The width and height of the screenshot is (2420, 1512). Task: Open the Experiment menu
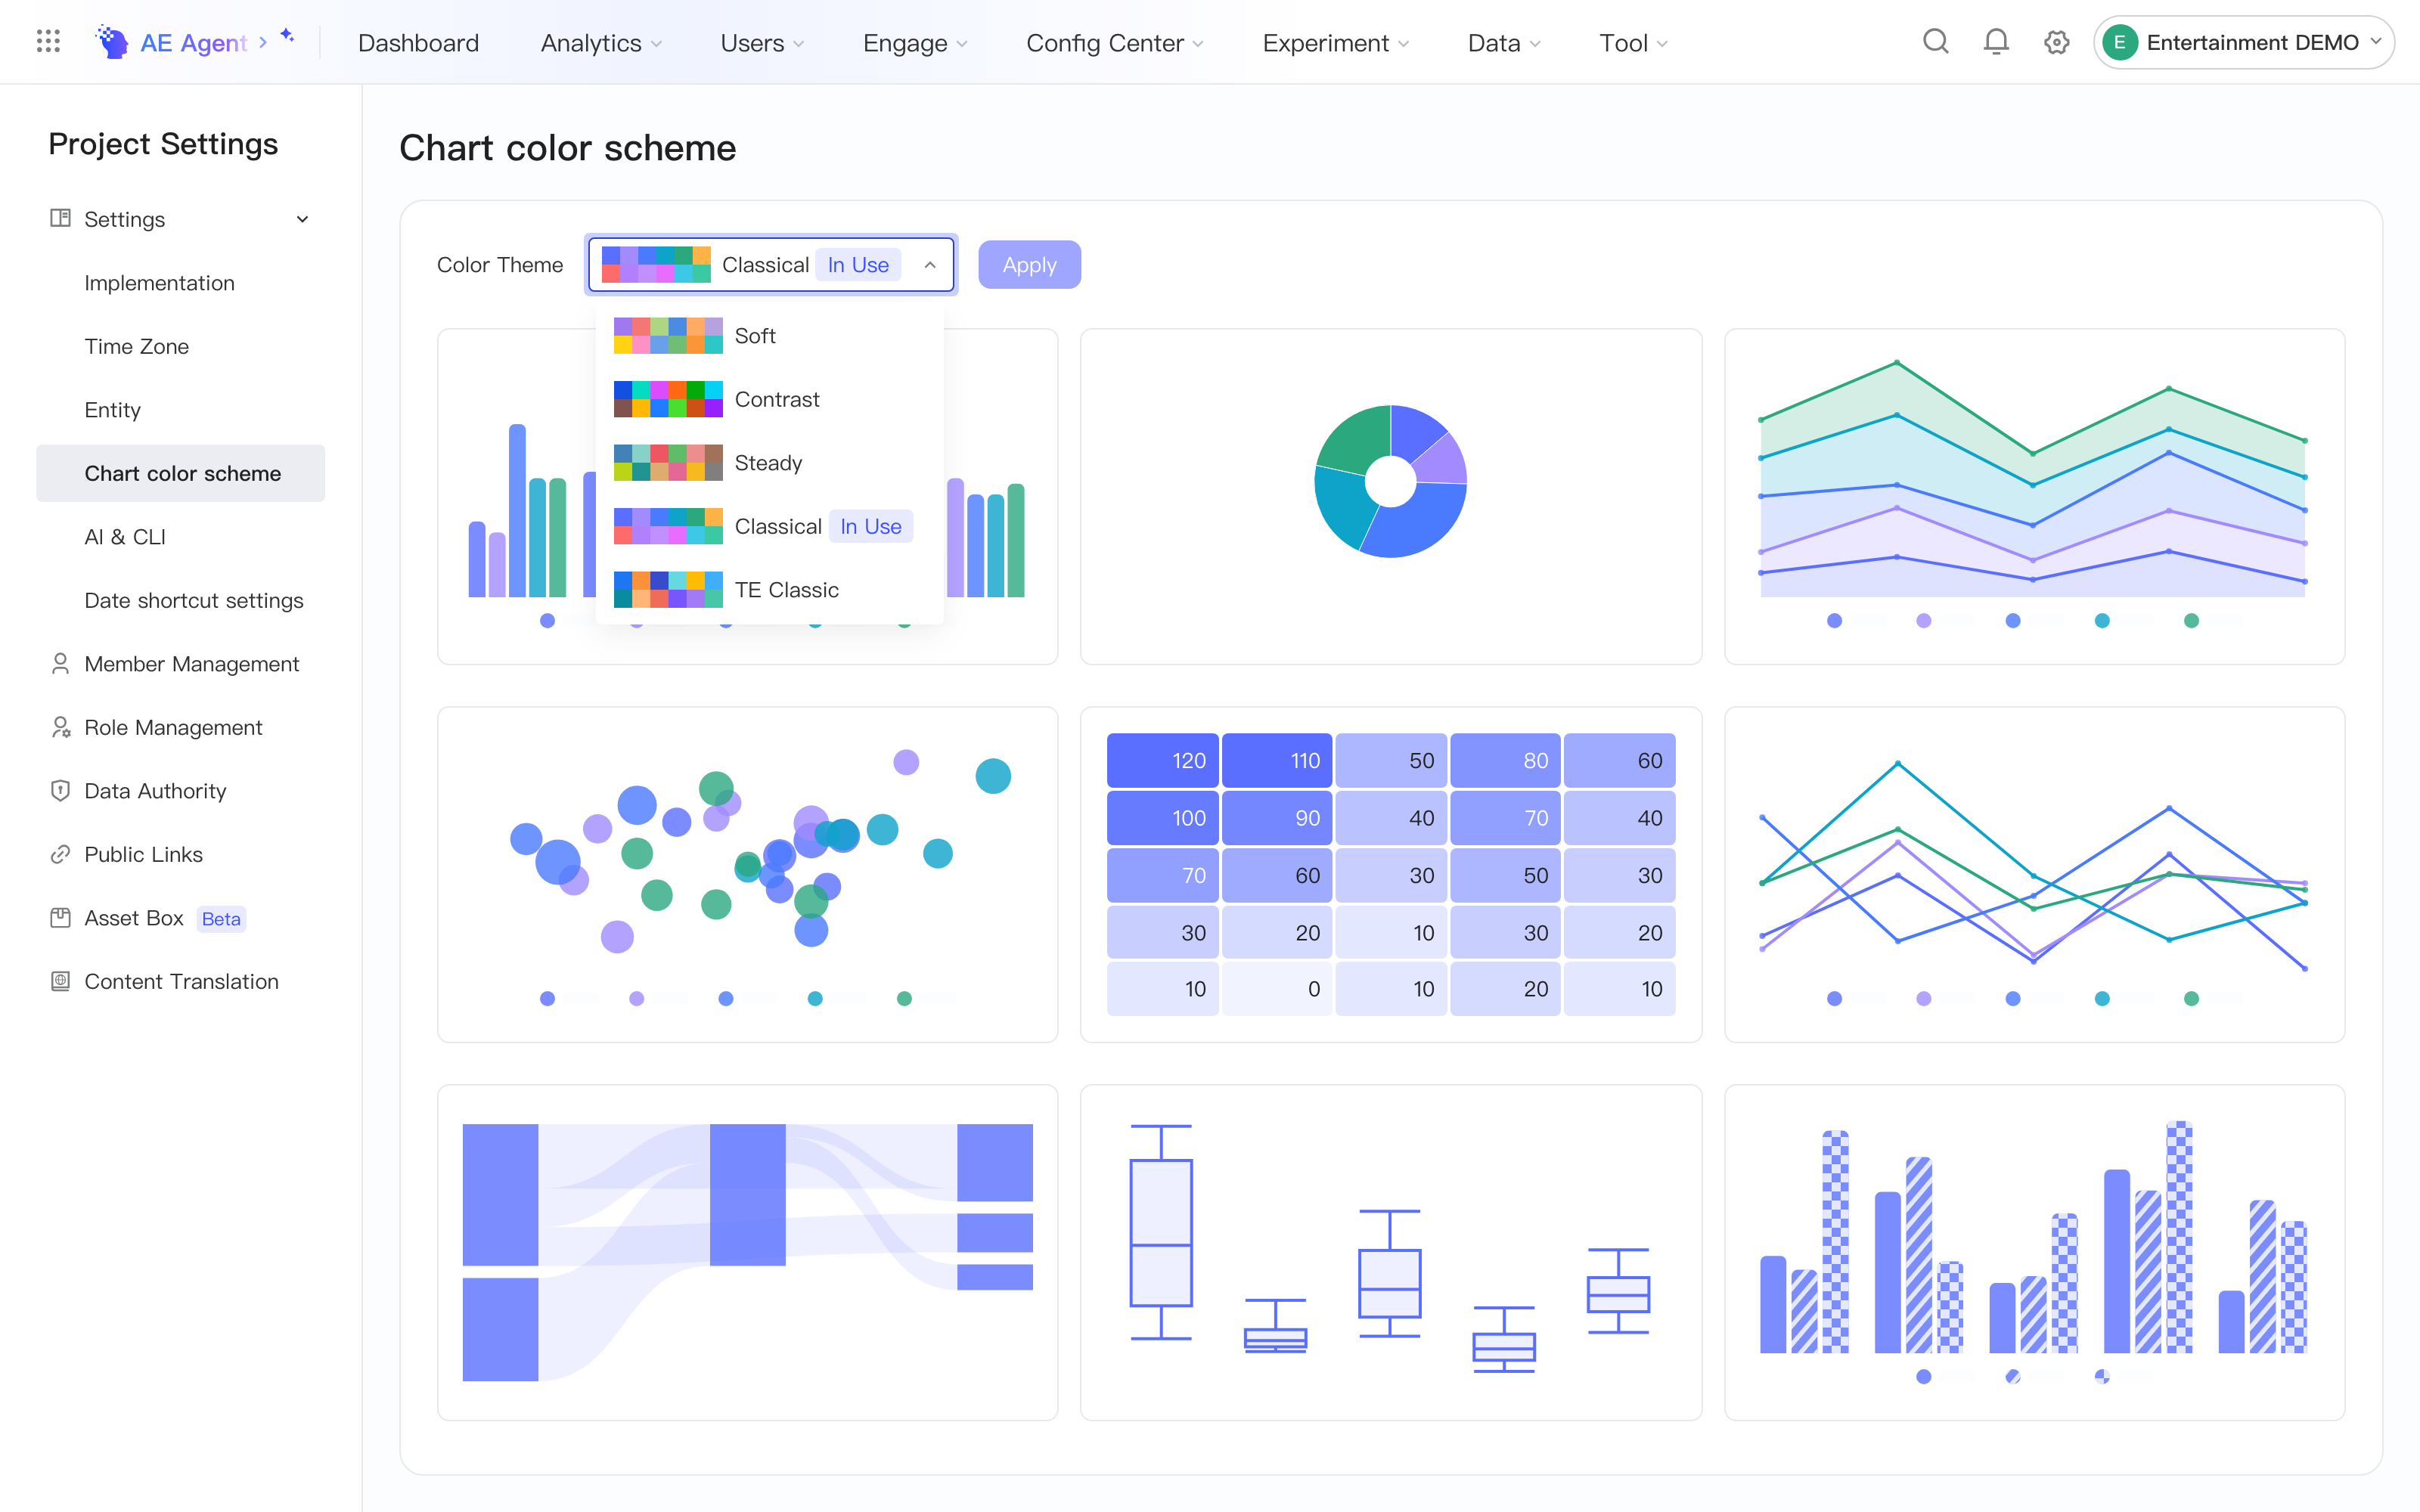(x=1336, y=43)
